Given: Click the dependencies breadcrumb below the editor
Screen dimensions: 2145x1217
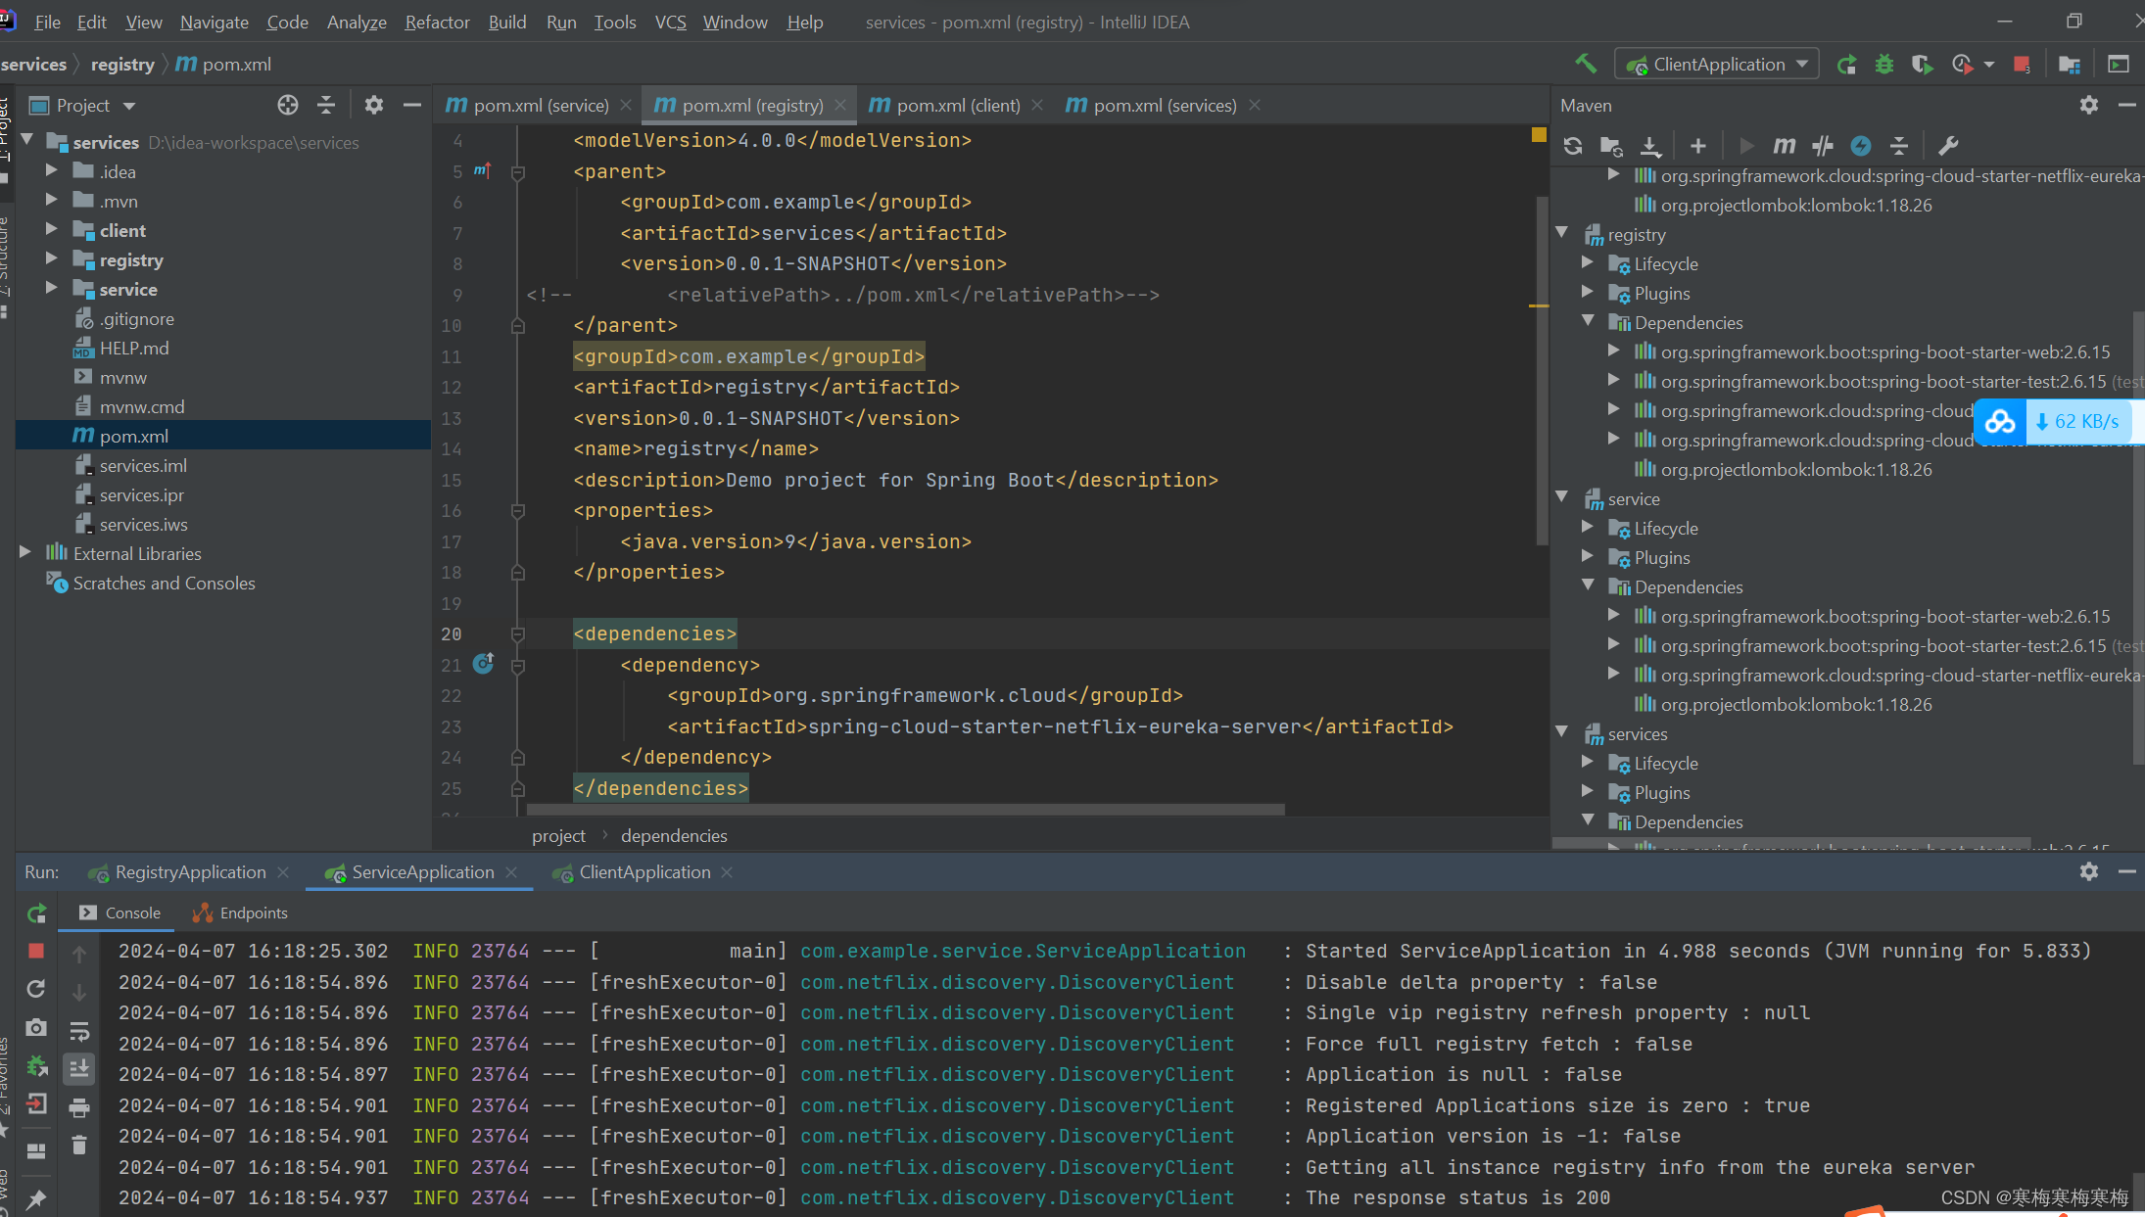Looking at the screenshot, I should 673,835.
